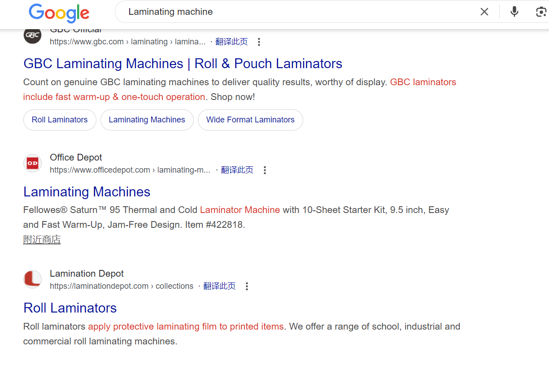The image size is (549, 365).
Task: Click 'Count on genuine GBC' snippet text
Action: (240, 90)
